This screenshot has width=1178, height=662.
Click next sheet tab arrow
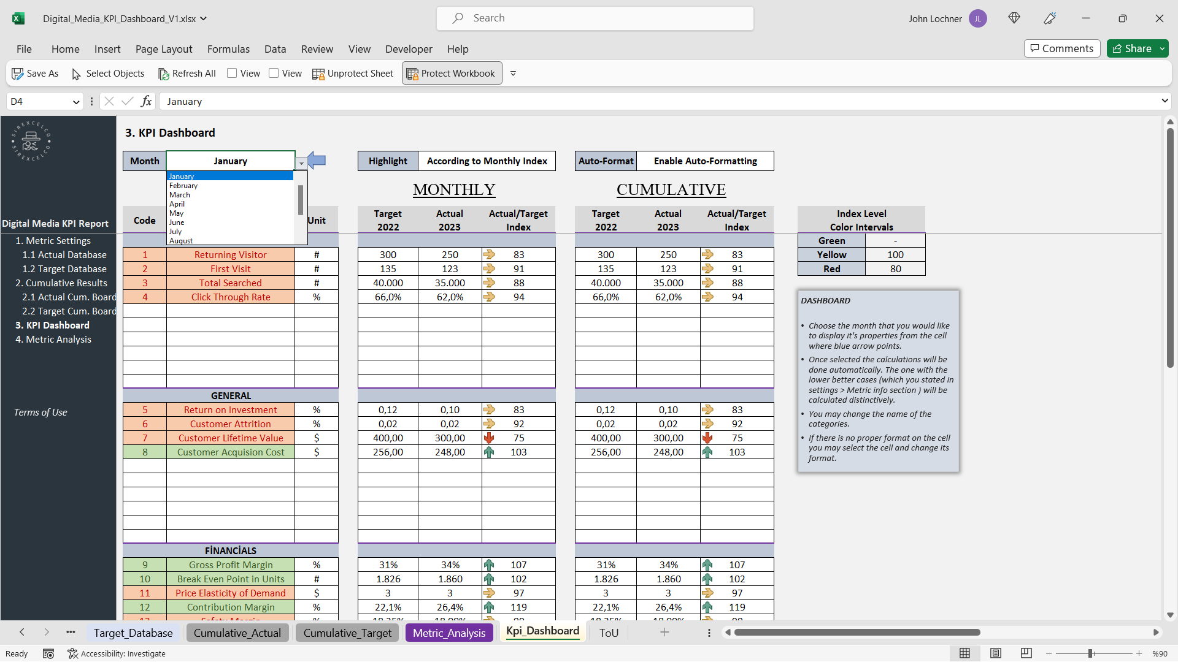pos(47,633)
